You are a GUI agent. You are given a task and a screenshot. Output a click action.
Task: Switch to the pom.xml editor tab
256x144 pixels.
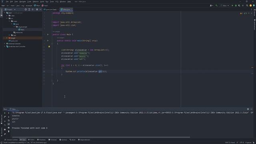pyautogui.click(x=51, y=10)
